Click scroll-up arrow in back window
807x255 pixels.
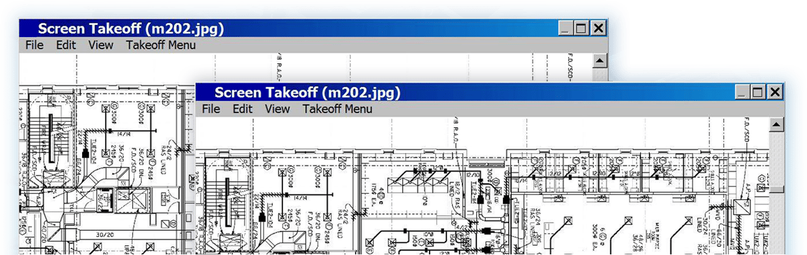tap(600, 61)
